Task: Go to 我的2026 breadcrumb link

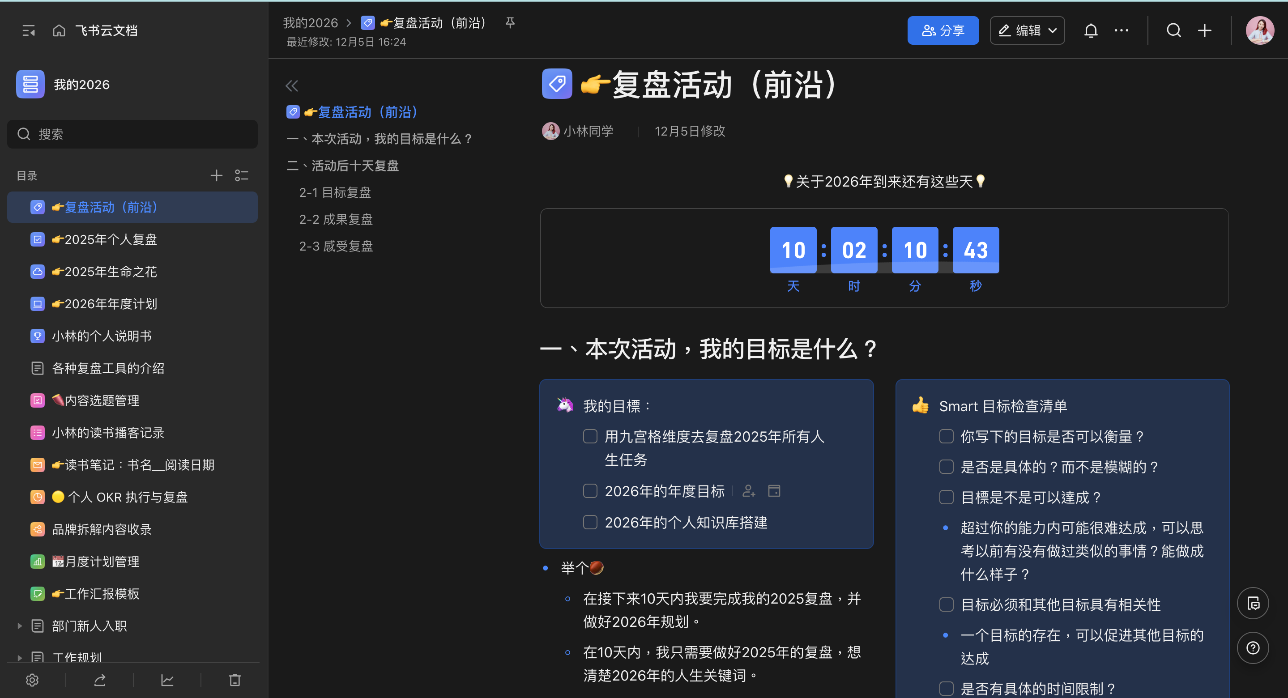Action: (x=310, y=22)
